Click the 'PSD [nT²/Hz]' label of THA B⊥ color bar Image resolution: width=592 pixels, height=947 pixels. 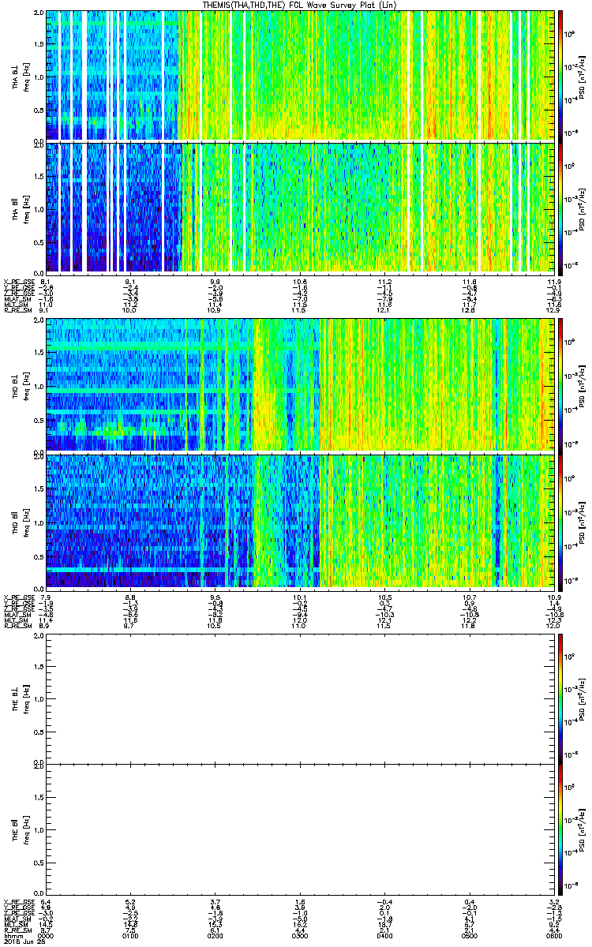(583, 76)
